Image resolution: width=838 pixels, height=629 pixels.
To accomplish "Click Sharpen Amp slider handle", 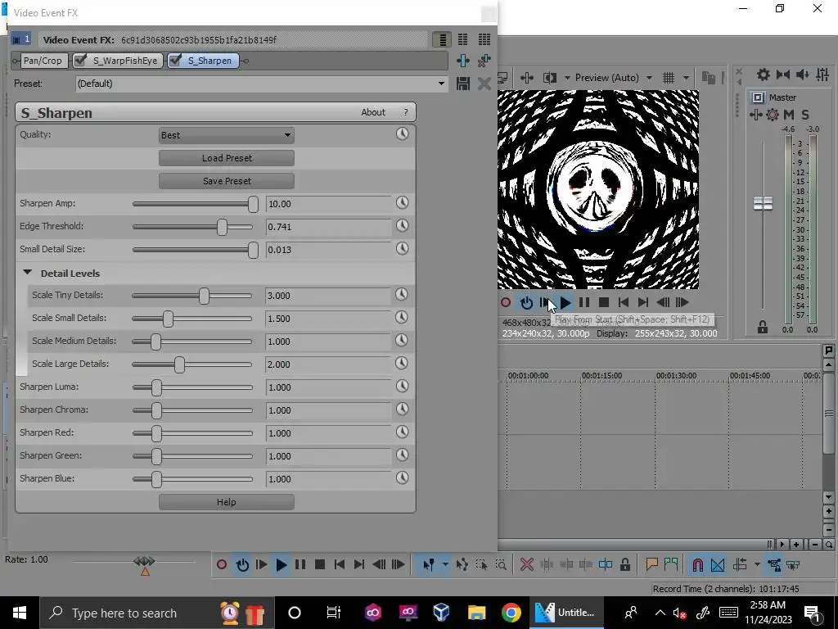I will [x=254, y=204].
